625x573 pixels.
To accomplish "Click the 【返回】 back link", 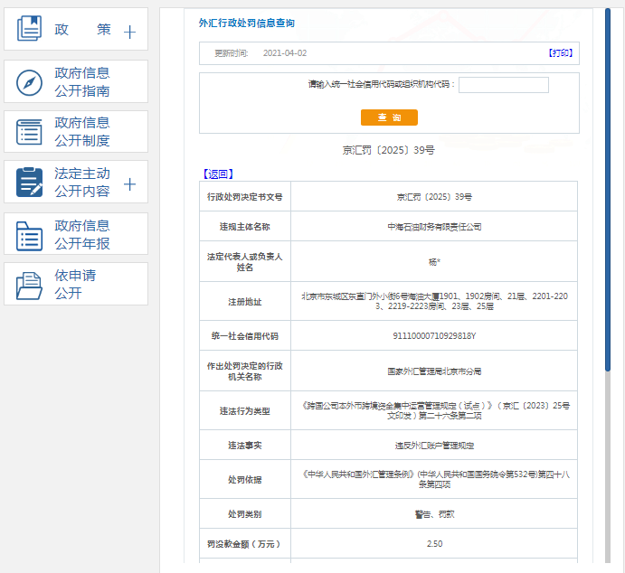I will click(217, 174).
